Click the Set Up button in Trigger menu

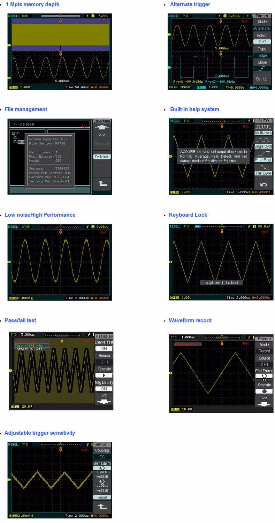tap(262, 79)
